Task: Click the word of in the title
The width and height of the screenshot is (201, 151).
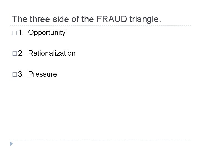Action: click(75, 19)
